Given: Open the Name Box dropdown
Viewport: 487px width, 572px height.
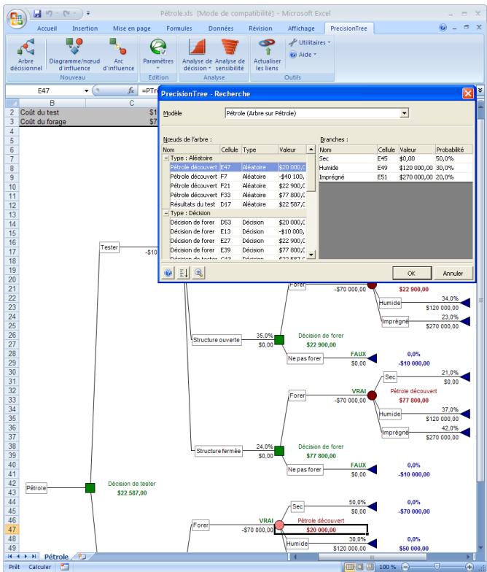Looking at the screenshot, I should pyautogui.click(x=86, y=90).
